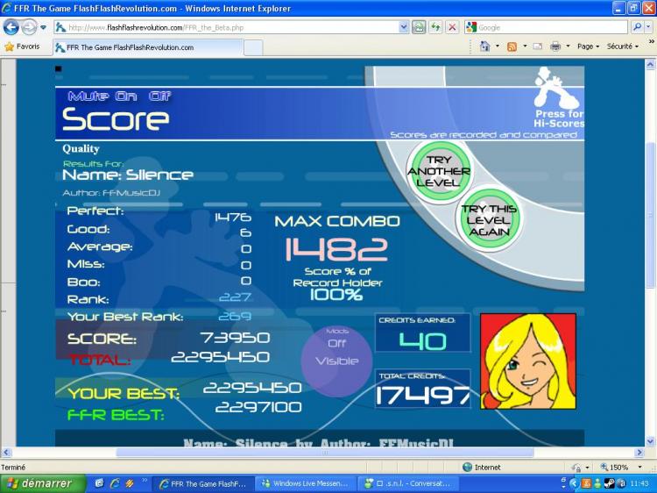The width and height of the screenshot is (657, 493).
Task: Open the Sécurité menu
Action: click(x=623, y=46)
